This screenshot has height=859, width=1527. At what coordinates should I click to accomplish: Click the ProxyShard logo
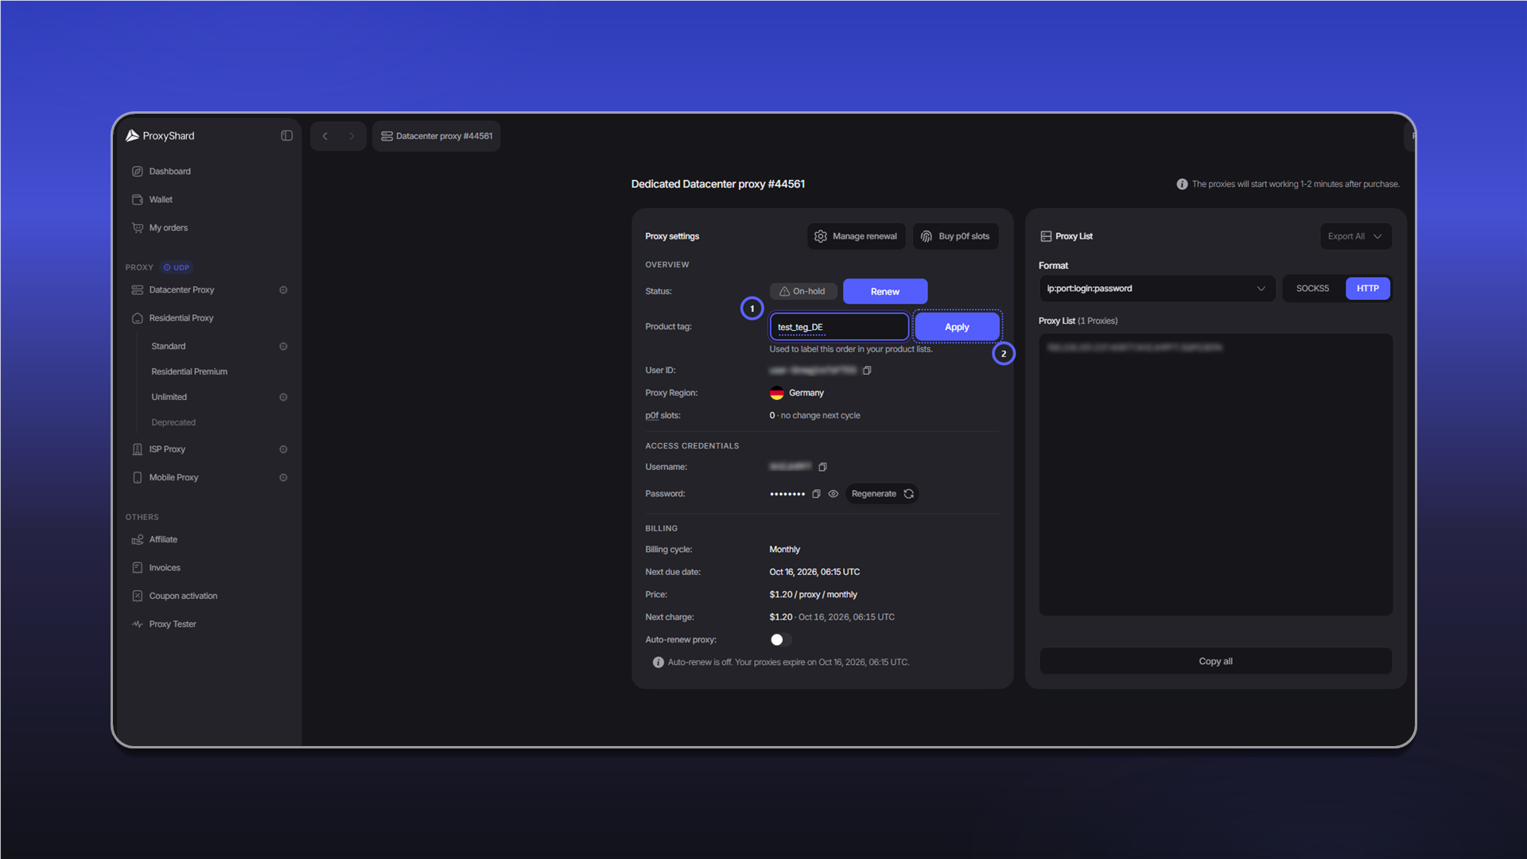pos(160,136)
